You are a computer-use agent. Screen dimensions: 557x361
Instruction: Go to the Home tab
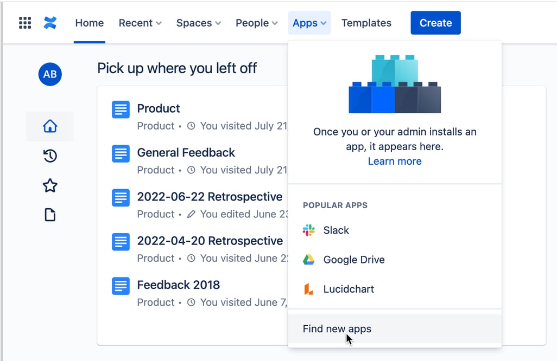point(90,23)
